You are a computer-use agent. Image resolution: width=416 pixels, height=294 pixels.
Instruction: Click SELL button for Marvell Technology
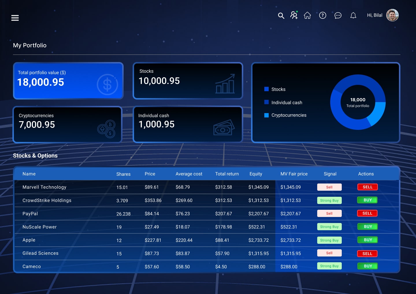(x=367, y=187)
